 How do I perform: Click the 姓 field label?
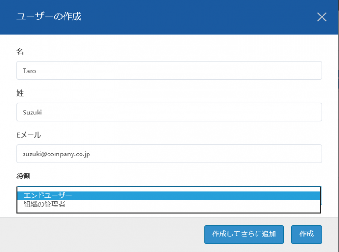[x=20, y=93]
